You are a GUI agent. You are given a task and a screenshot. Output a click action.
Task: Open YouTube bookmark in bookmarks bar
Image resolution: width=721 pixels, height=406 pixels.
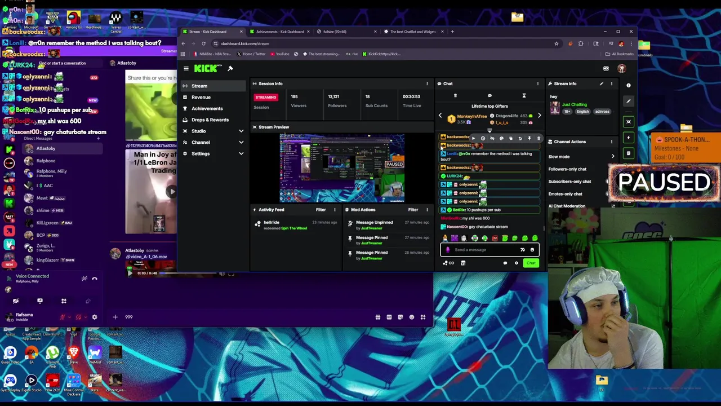pyautogui.click(x=280, y=54)
